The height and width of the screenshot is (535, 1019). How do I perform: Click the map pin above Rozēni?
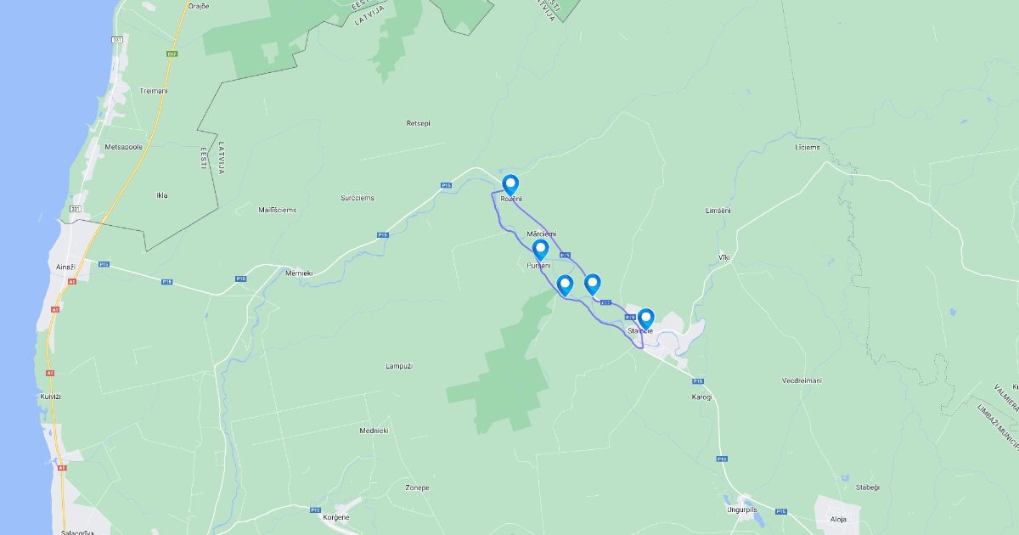pos(510,184)
